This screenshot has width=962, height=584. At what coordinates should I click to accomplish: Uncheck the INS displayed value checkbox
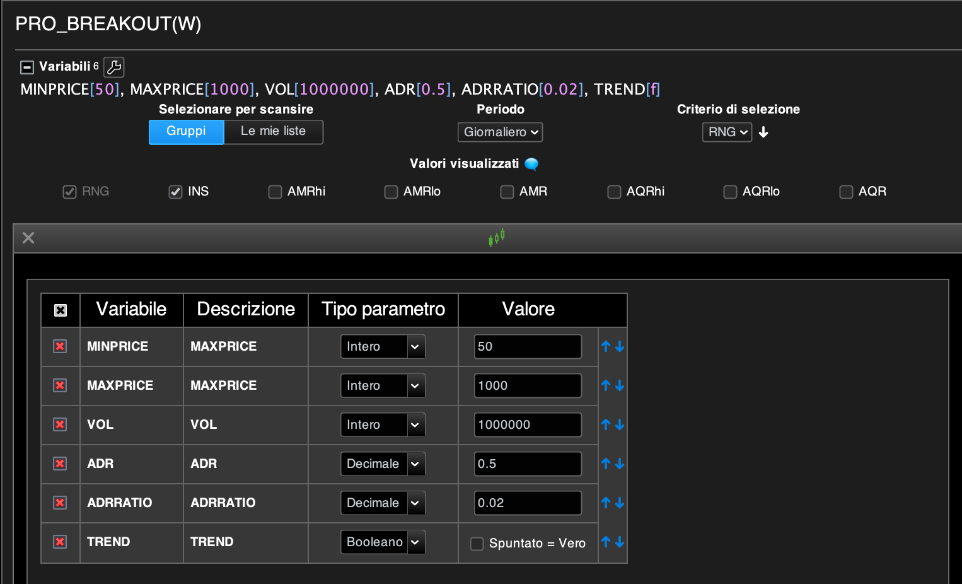[175, 192]
